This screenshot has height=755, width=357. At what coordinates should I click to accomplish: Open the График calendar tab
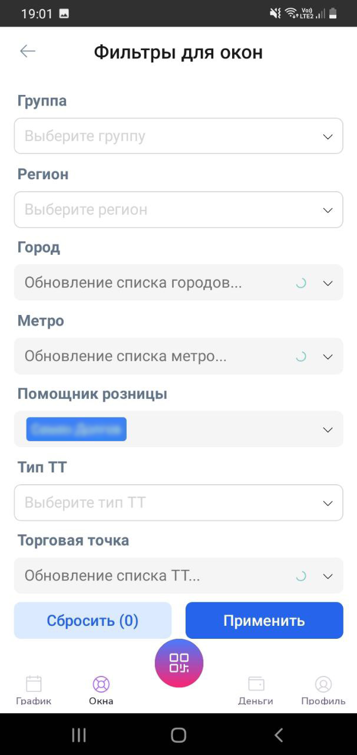[x=34, y=690]
